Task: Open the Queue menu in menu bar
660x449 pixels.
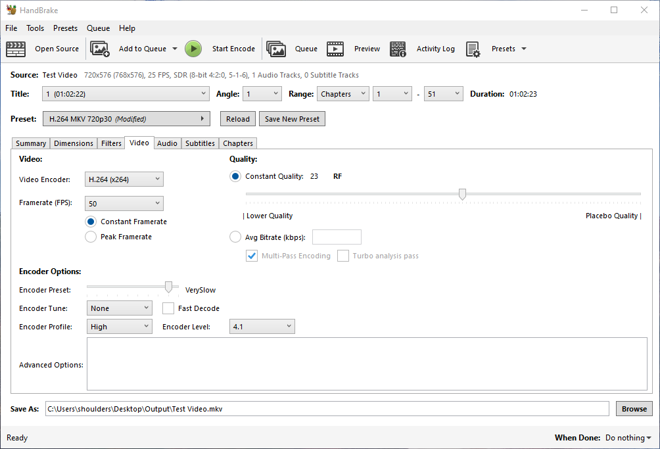Action: pyautogui.click(x=99, y=28)
